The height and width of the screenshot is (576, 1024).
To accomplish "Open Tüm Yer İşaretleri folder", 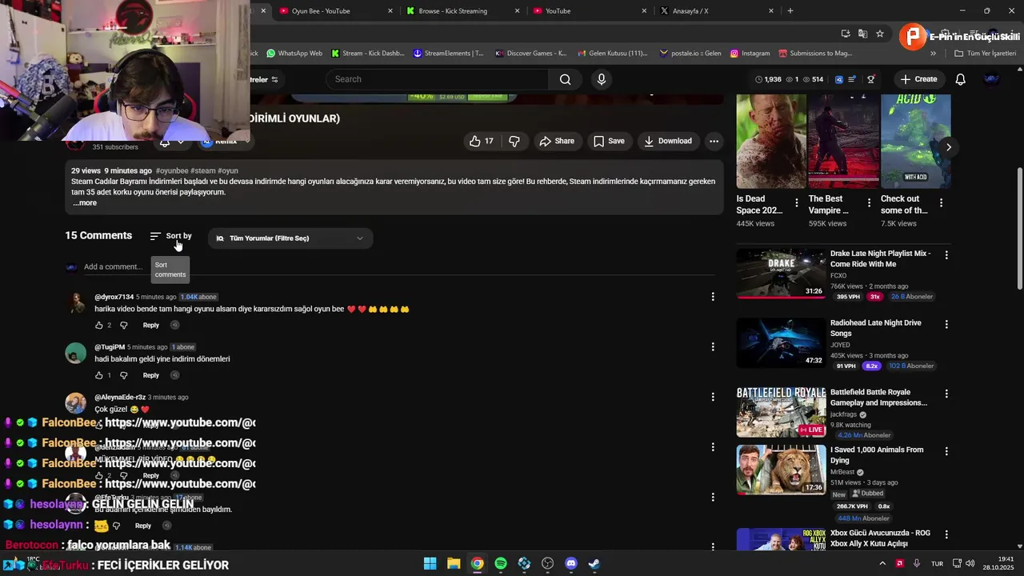I will pyautogui.click(x=985, y=54).
